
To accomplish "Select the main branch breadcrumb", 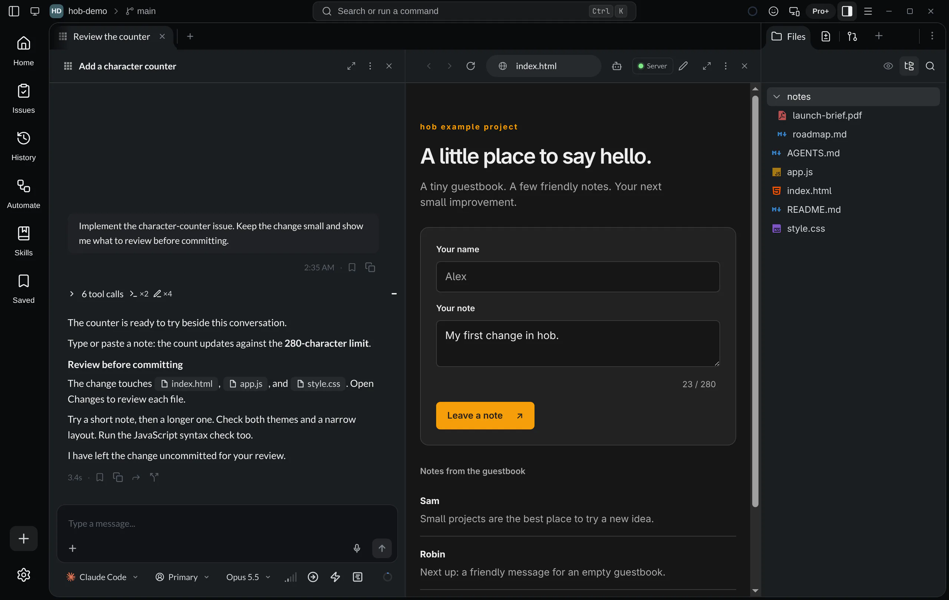I will click(141, 11).
